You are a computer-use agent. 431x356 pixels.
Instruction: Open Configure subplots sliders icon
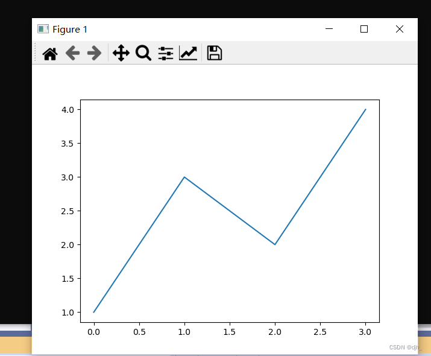(166, 53)
